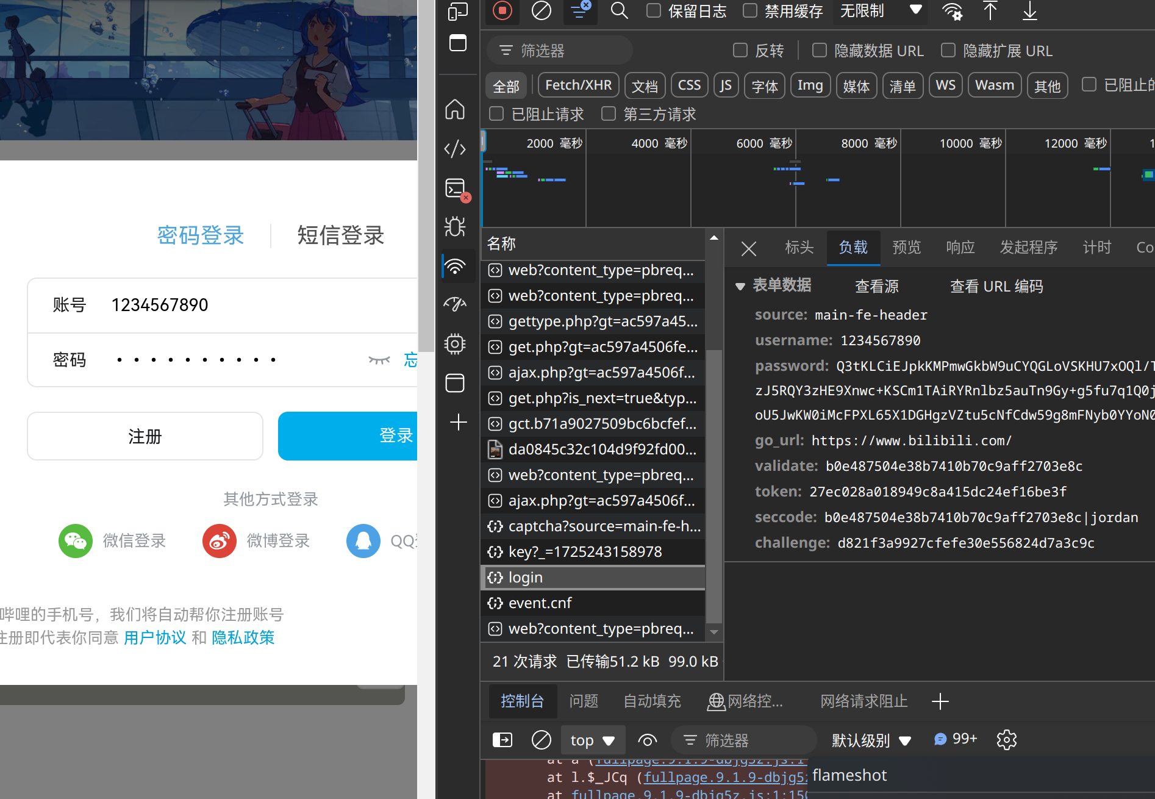Select the event.cnf request row

tap(593, 603)
